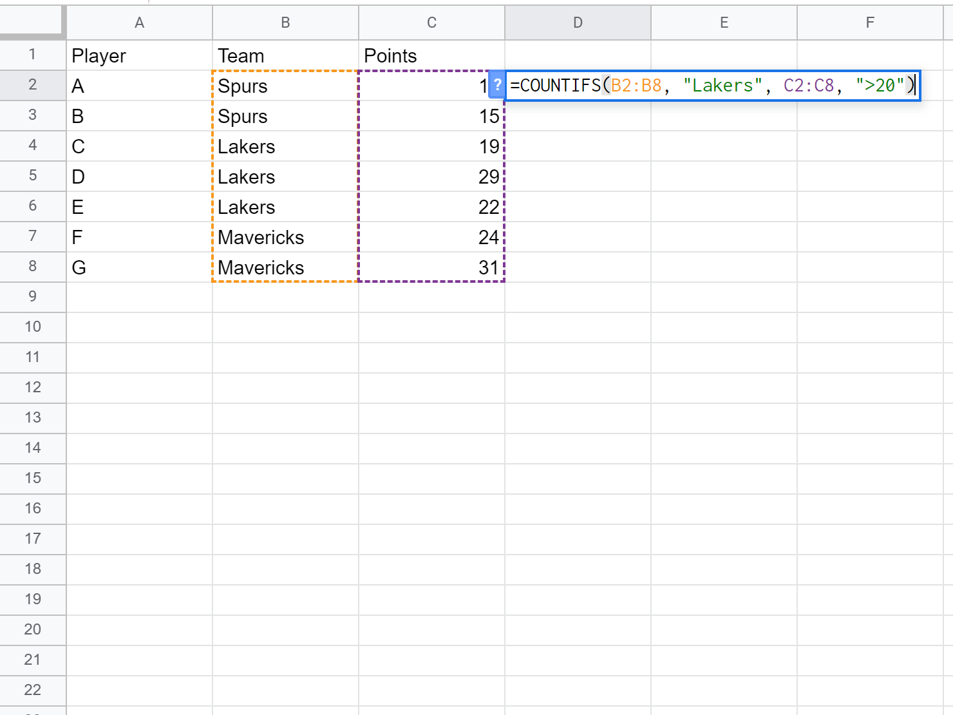
Task: Select the cell containing Mavericks in row 7
Action: click(x=285, y=236)
